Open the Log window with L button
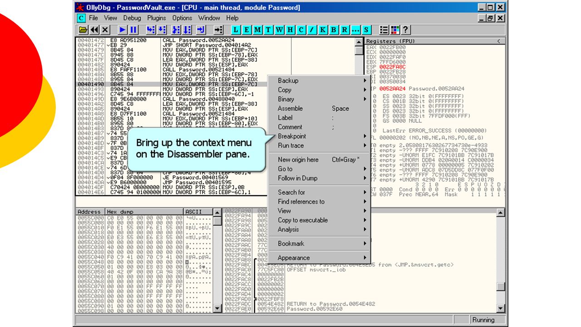 [x=236, y=30]
